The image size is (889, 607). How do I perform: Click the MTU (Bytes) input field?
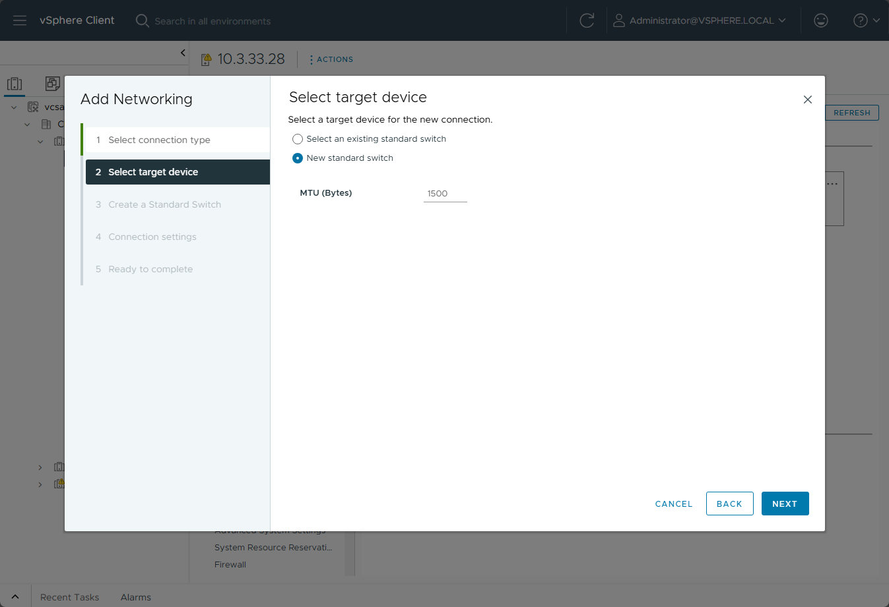tap(445, 194)
